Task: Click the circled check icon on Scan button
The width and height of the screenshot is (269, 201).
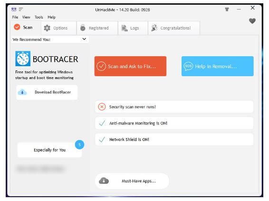Action: coord(101,66)
